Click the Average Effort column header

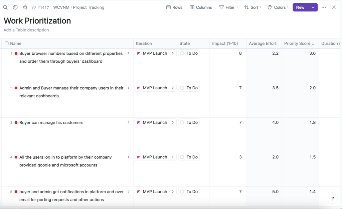click(x=263, y=44)
